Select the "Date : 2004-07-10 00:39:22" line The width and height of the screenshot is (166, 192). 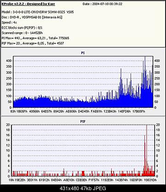click(x=103, y=4)
